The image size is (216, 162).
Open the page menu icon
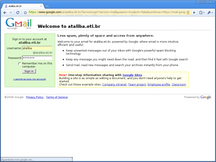tap(202, 13)
